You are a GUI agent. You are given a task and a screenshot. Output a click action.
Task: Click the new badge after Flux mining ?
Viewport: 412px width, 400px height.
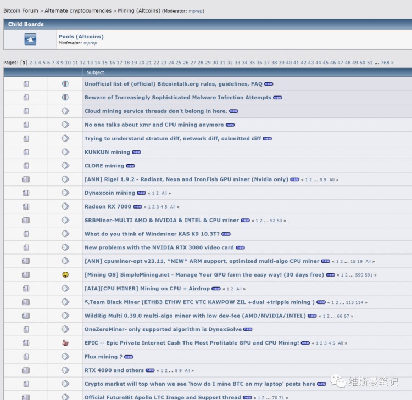[x=129, y=357]
